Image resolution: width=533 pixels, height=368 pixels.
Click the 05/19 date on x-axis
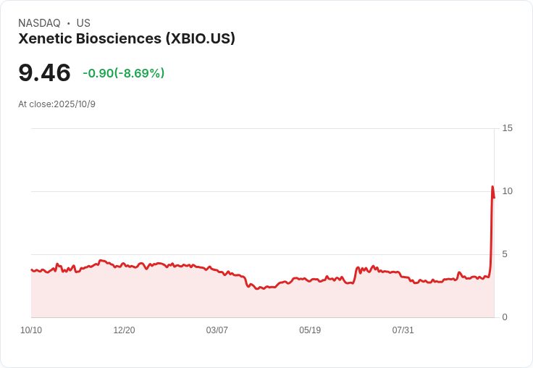(310, 330)
